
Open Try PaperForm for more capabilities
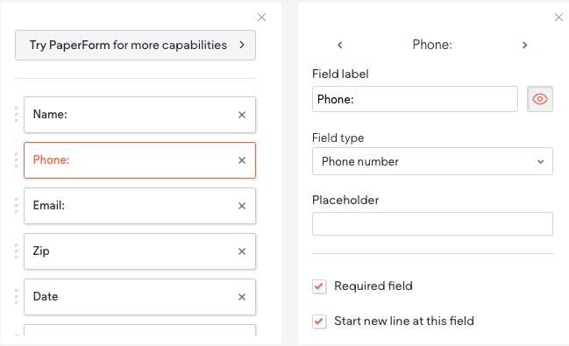coord(135,45)
